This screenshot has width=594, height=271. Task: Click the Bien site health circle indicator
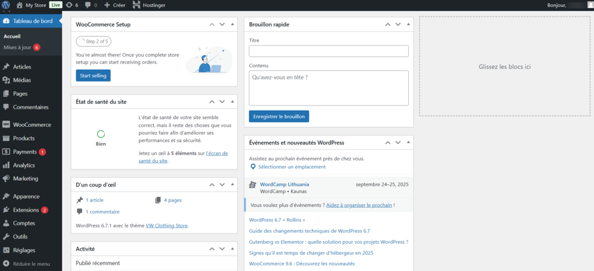pyautogui.click(x=101, y=134)
